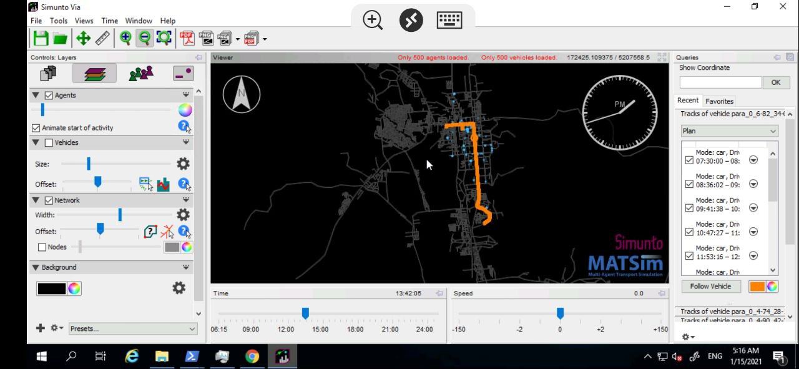Image resolution: width=799 pixels, height=369 pixels.
Task: Add a new layer with plus icon
Action: click(40, 328)
